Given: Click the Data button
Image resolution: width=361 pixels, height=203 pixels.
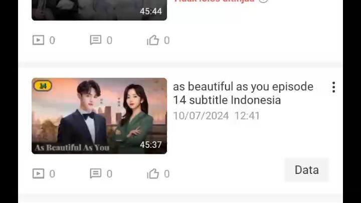Looking at the screenshot, I should (x=306, y=170).
